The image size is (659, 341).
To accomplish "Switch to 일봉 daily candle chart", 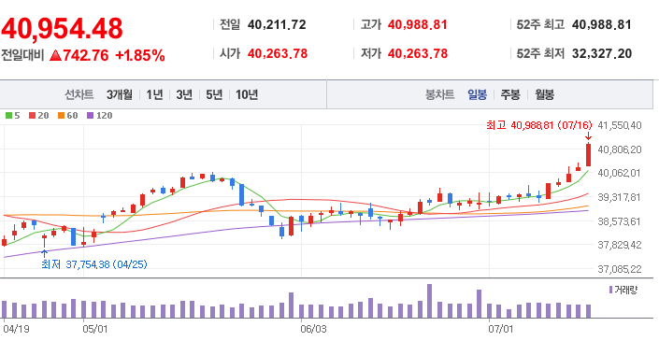I will 478,95.
